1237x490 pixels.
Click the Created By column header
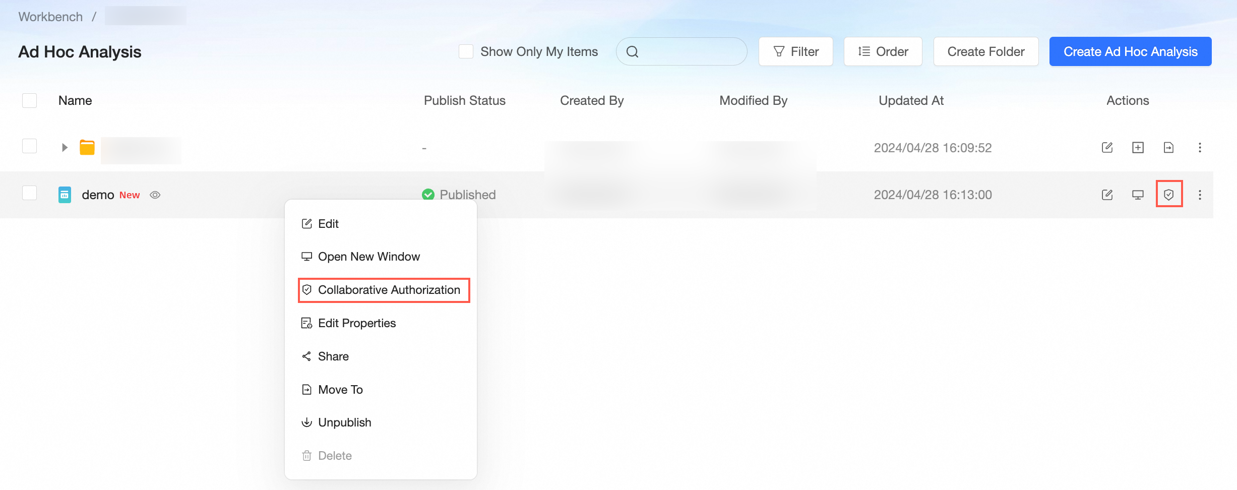tap(592, 100)
